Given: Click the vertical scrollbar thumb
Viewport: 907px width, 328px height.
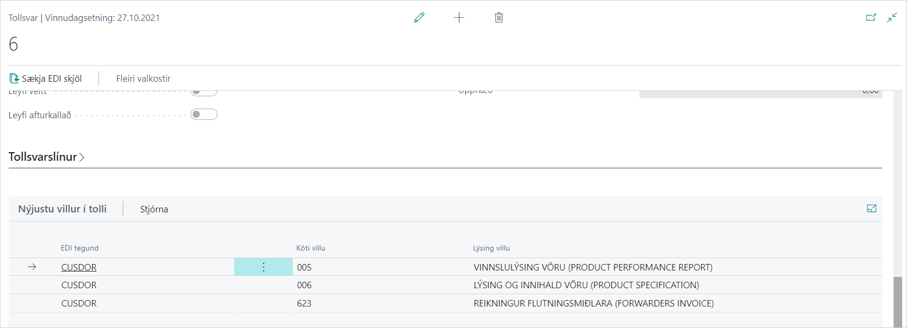Looking at the screenshot, I should tap(897, 301).
